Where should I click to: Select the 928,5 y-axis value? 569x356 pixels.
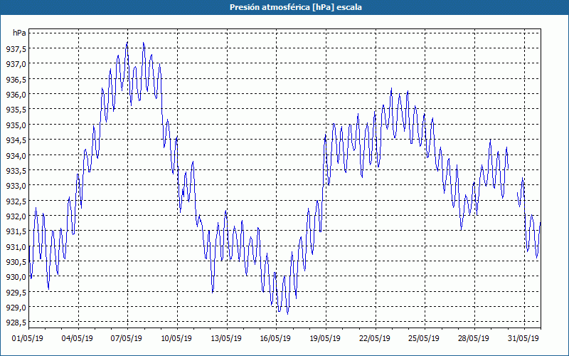(x=16, y=323)
